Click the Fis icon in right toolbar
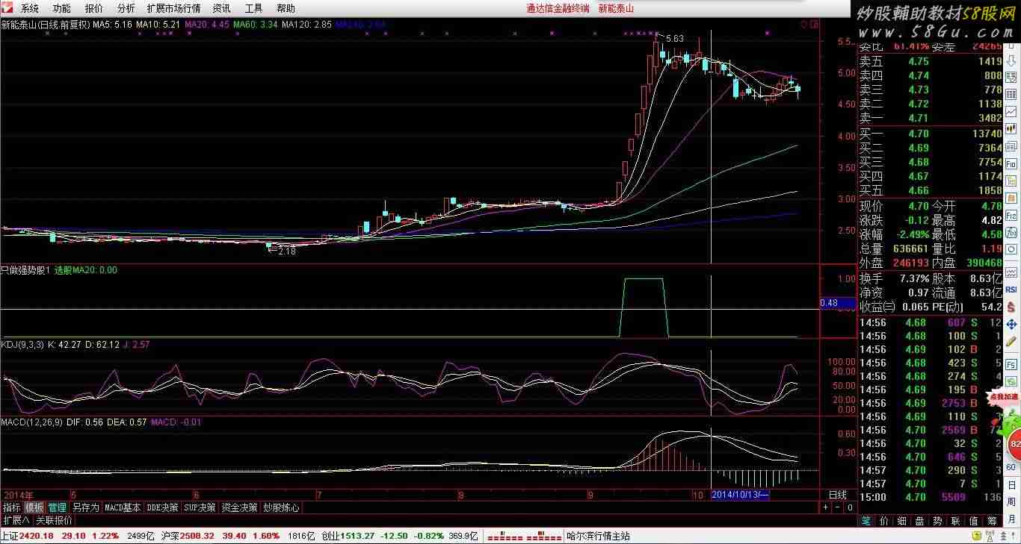Image resolution: width=1021 pixels, height=544 pixels. 1011,215
